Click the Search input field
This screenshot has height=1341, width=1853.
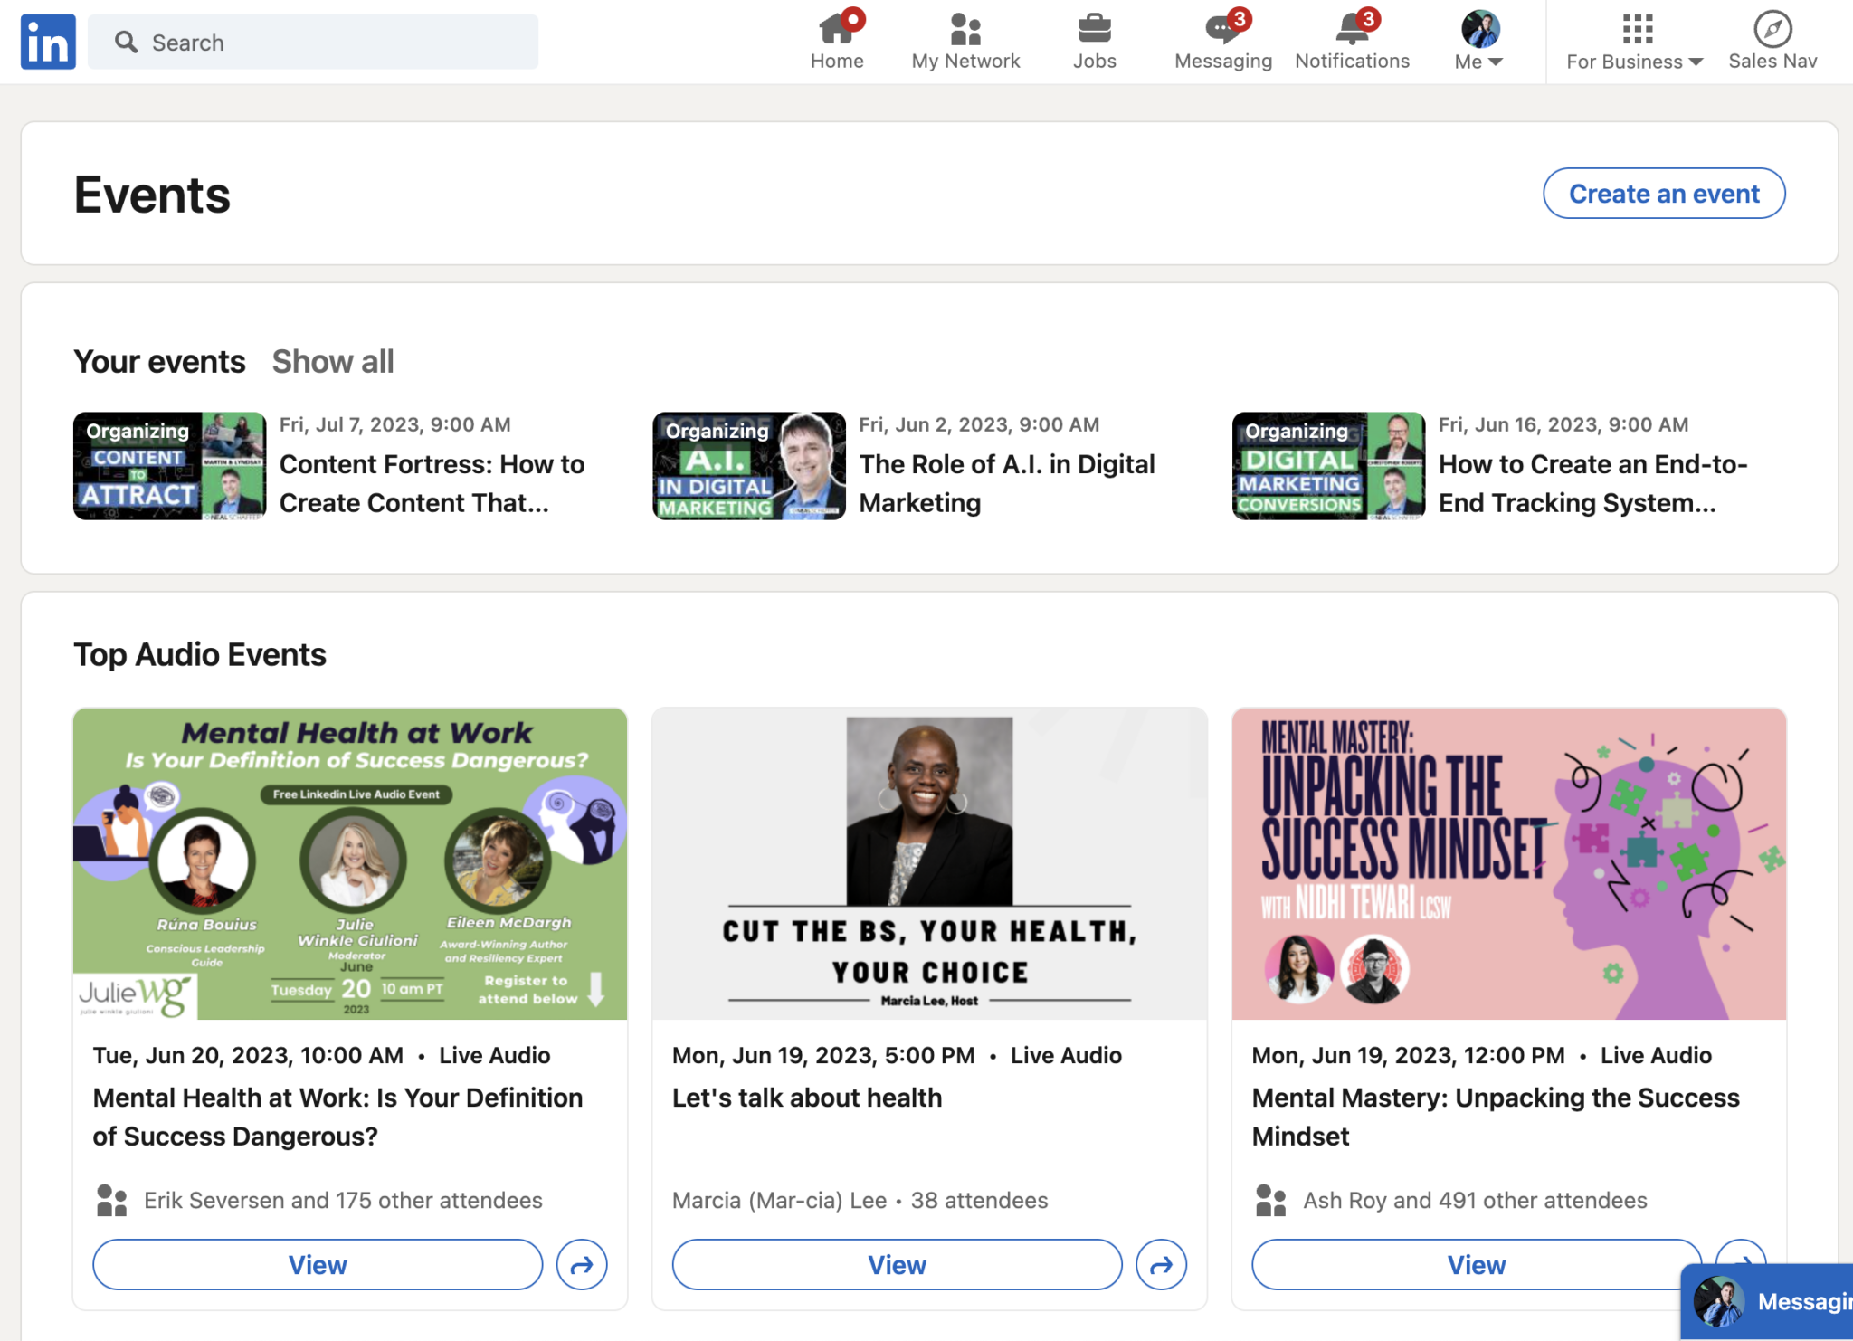[x=313, y=42]
